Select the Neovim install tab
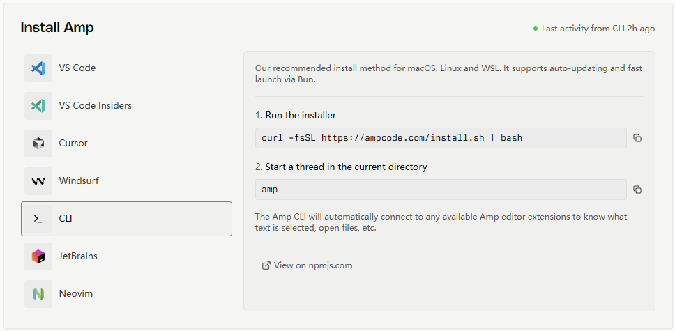675x331 pixels. (x=126, y=294)
